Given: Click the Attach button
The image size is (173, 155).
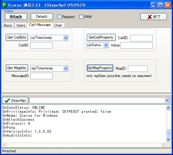Looking at the screenshot, I should [16, 17].
